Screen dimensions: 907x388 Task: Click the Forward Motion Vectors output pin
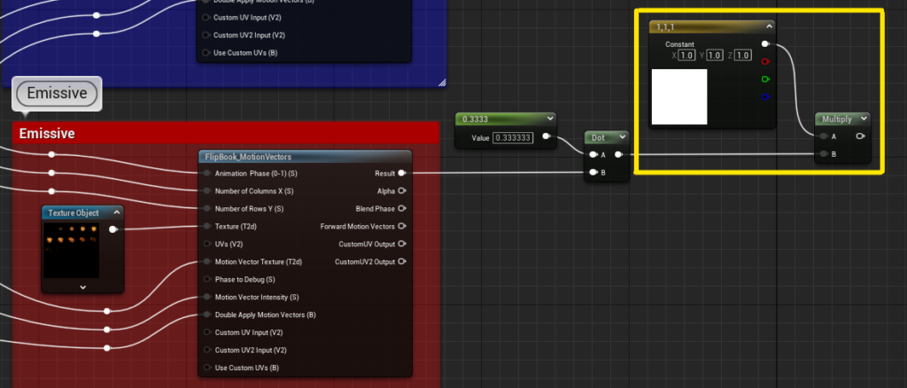tap(401, 227)
